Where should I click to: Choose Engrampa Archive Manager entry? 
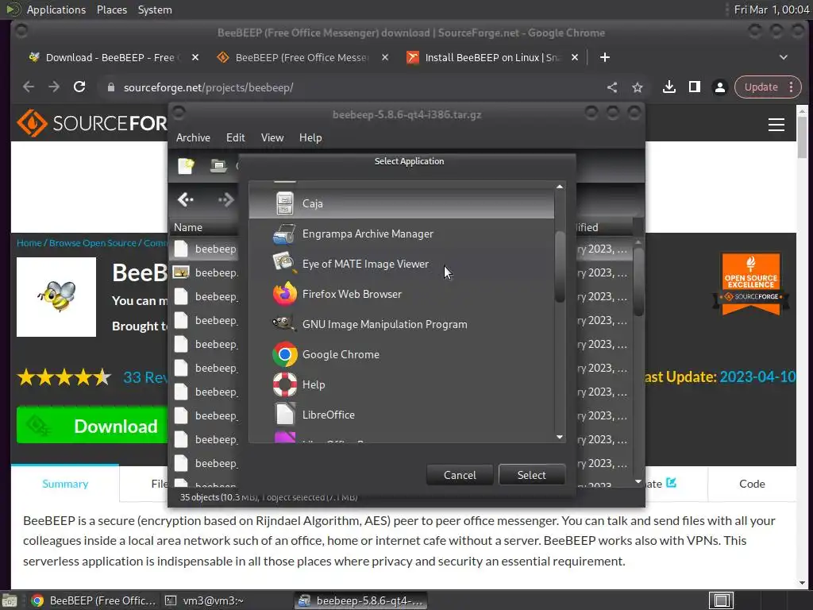pos(401,234)
